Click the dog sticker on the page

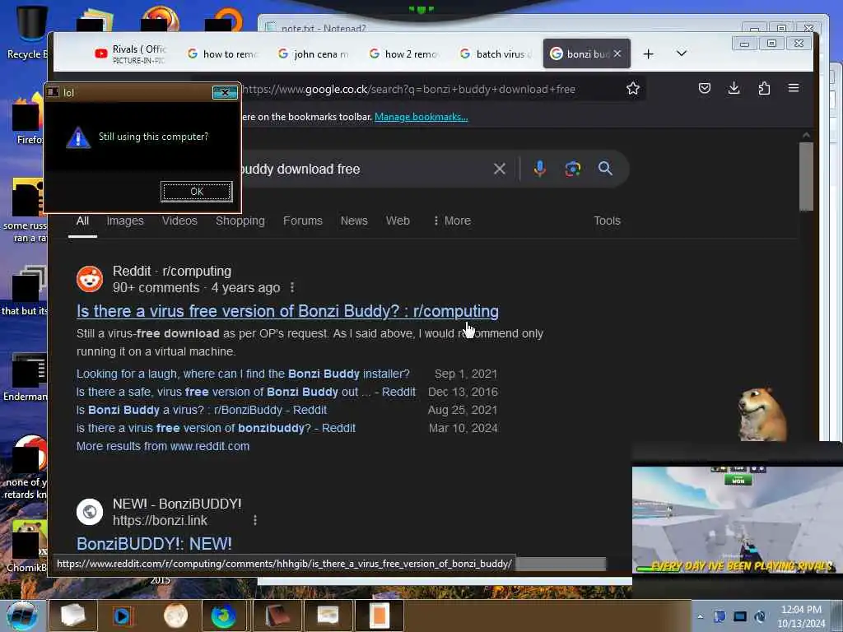[762, 415]
